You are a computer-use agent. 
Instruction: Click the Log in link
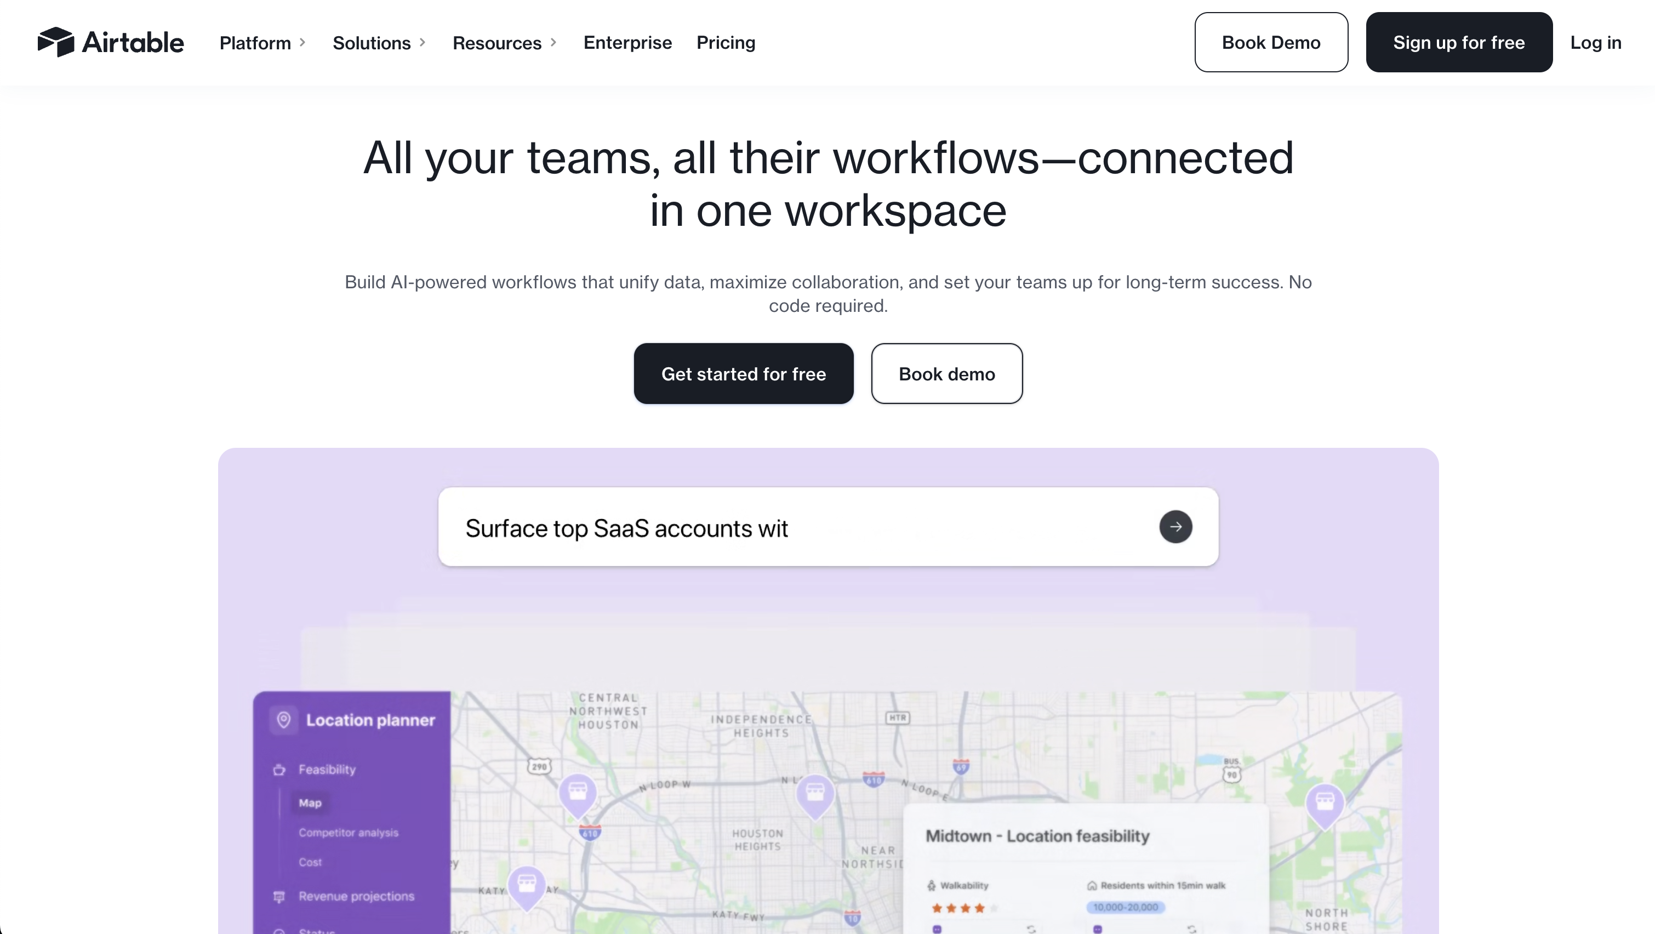[x=1595, y=42]
